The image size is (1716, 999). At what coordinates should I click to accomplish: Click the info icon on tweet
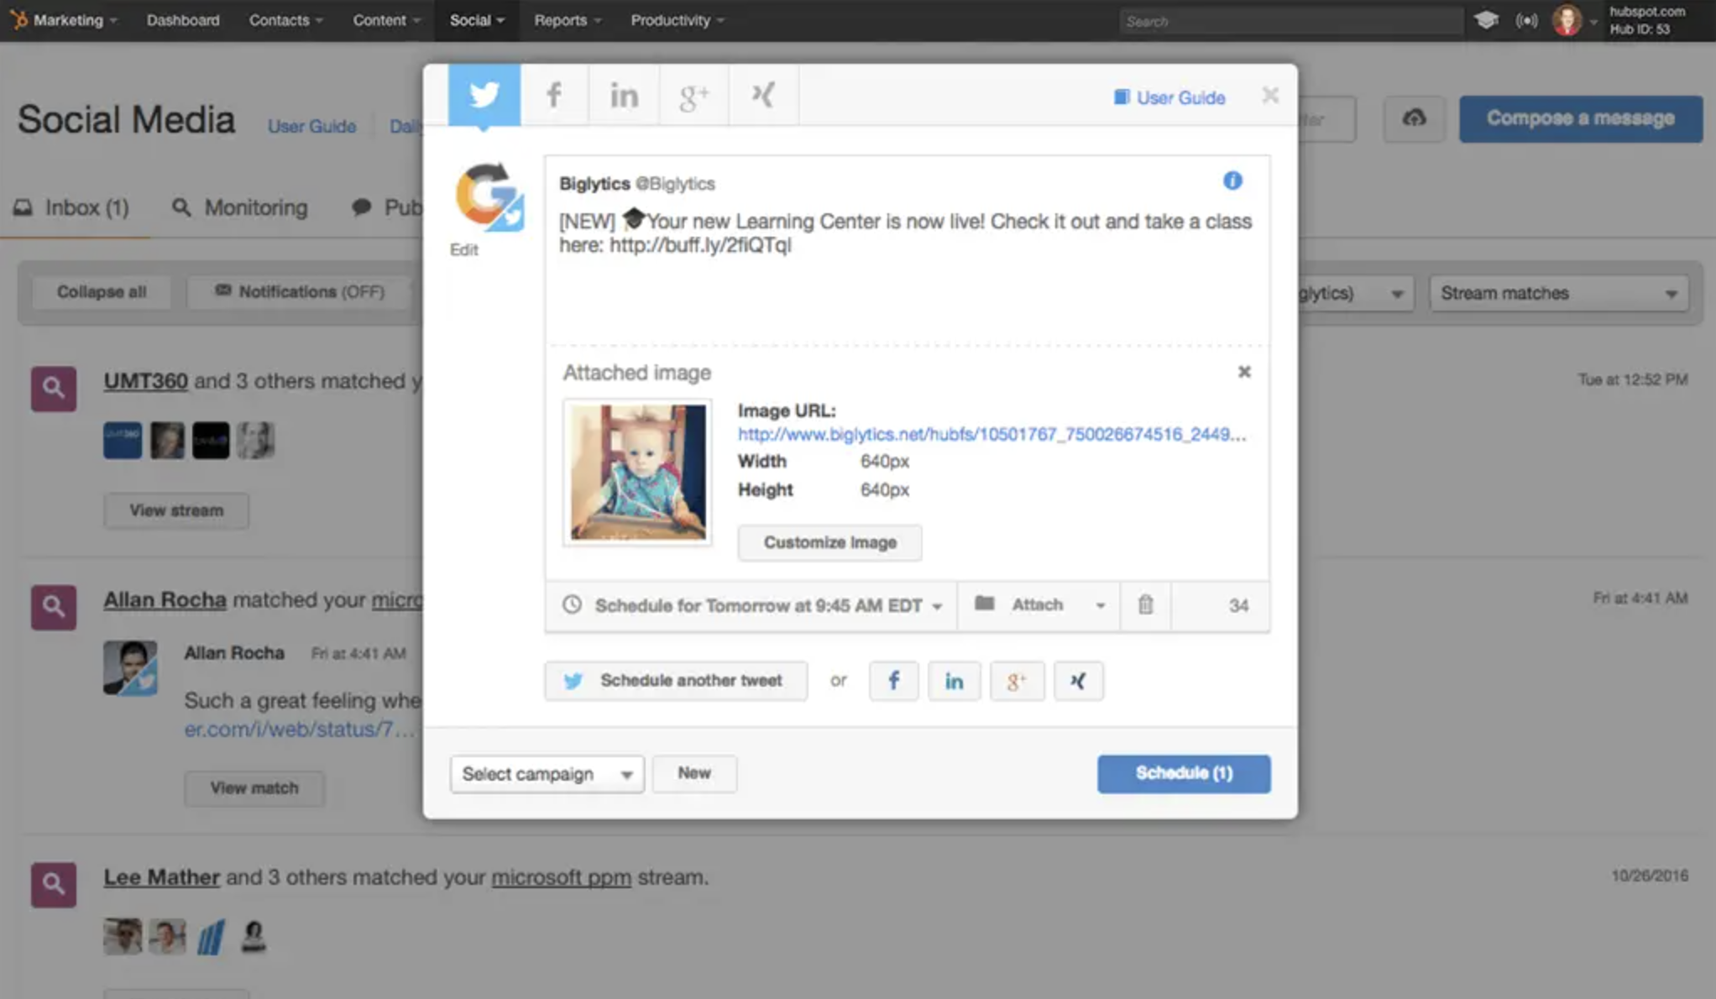[x=1232, y=180]
